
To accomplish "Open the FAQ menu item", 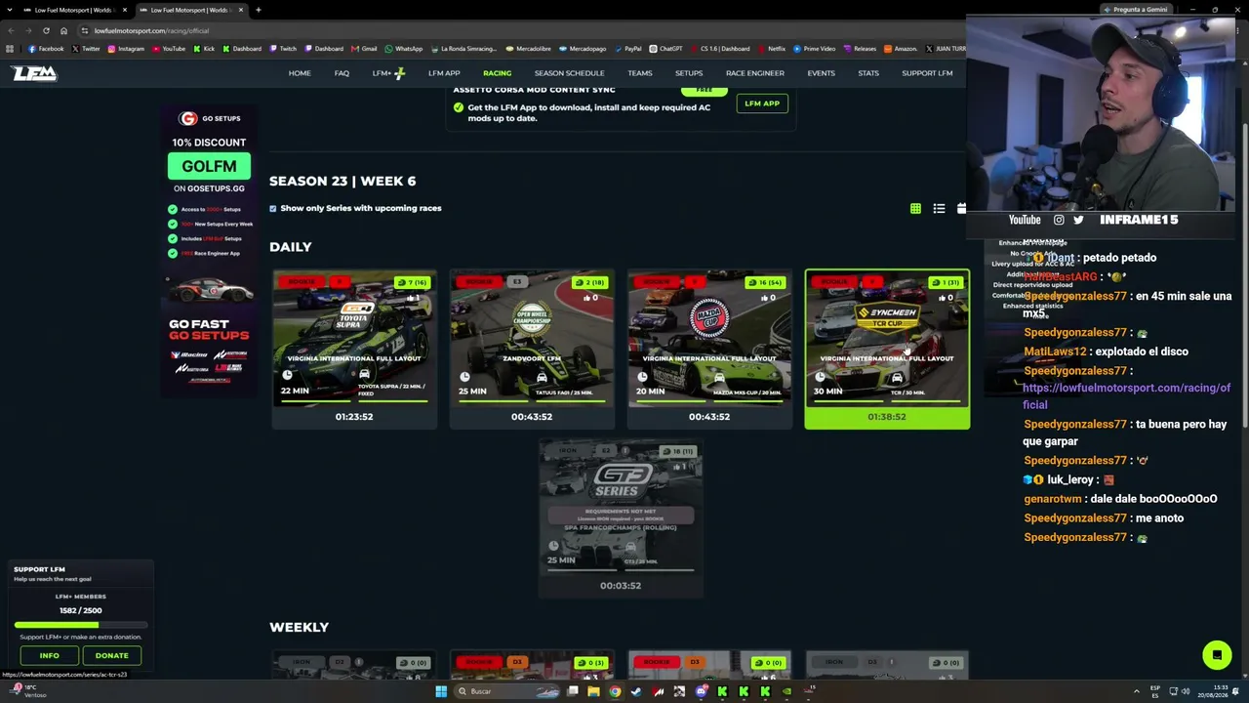I will pyautogui.click(x=342, y=73).
